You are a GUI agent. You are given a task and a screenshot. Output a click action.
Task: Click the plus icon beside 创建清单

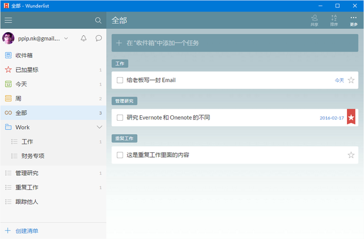click(x=8, y=231)
